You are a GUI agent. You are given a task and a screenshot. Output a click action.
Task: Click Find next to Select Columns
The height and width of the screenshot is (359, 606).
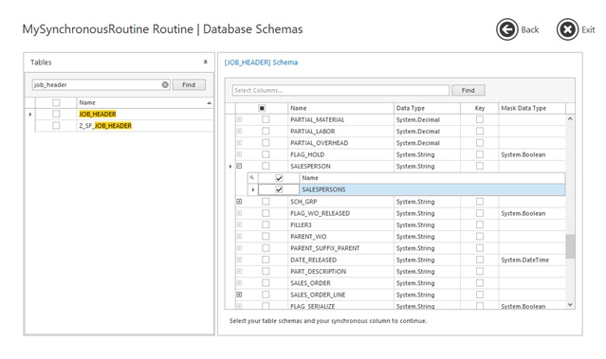[x=468, y=90]
